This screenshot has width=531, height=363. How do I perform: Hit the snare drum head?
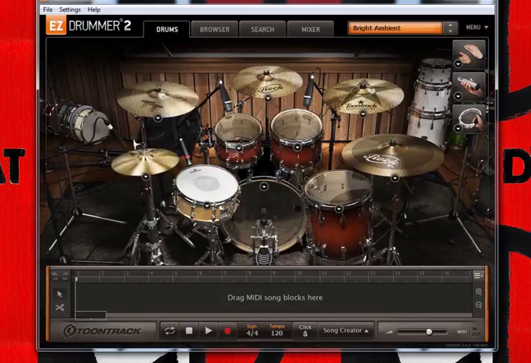click(206, 184)
